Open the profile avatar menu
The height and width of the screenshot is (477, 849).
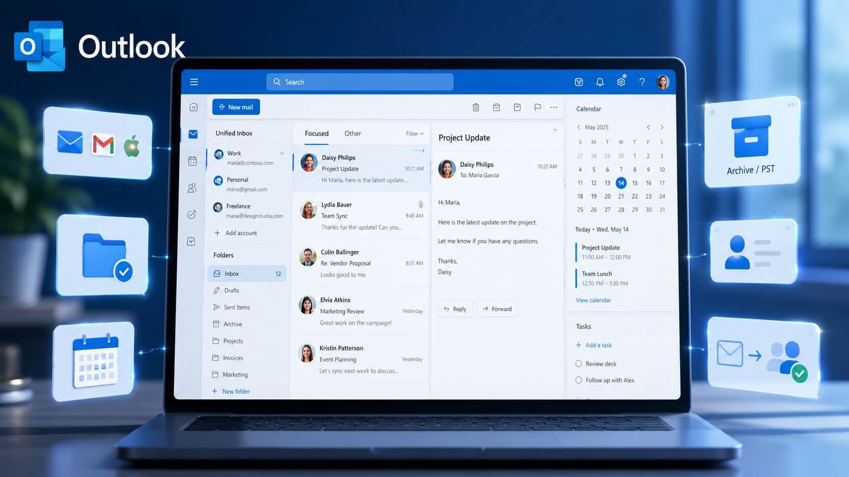click(x=663, y=82)
